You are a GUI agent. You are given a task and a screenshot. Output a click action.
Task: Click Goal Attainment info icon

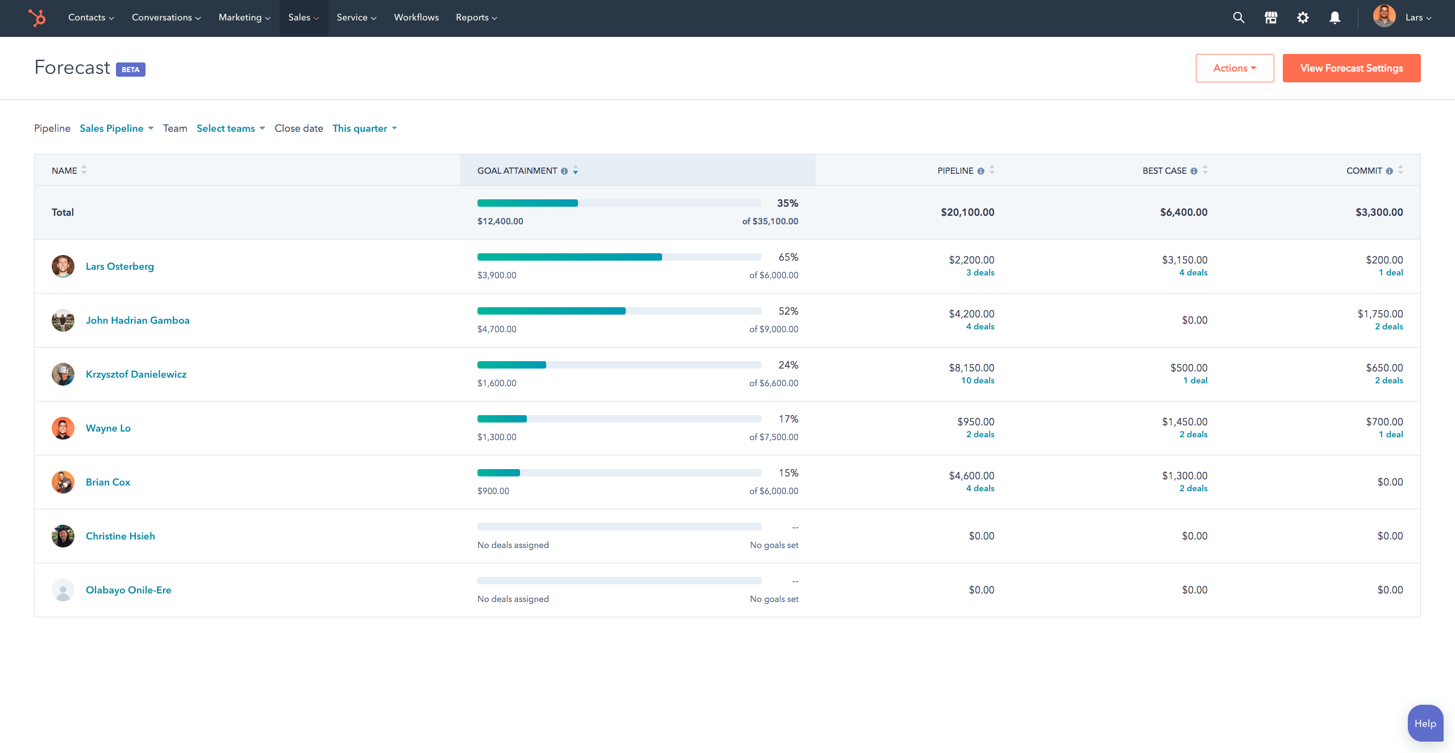tap(564, 171)
